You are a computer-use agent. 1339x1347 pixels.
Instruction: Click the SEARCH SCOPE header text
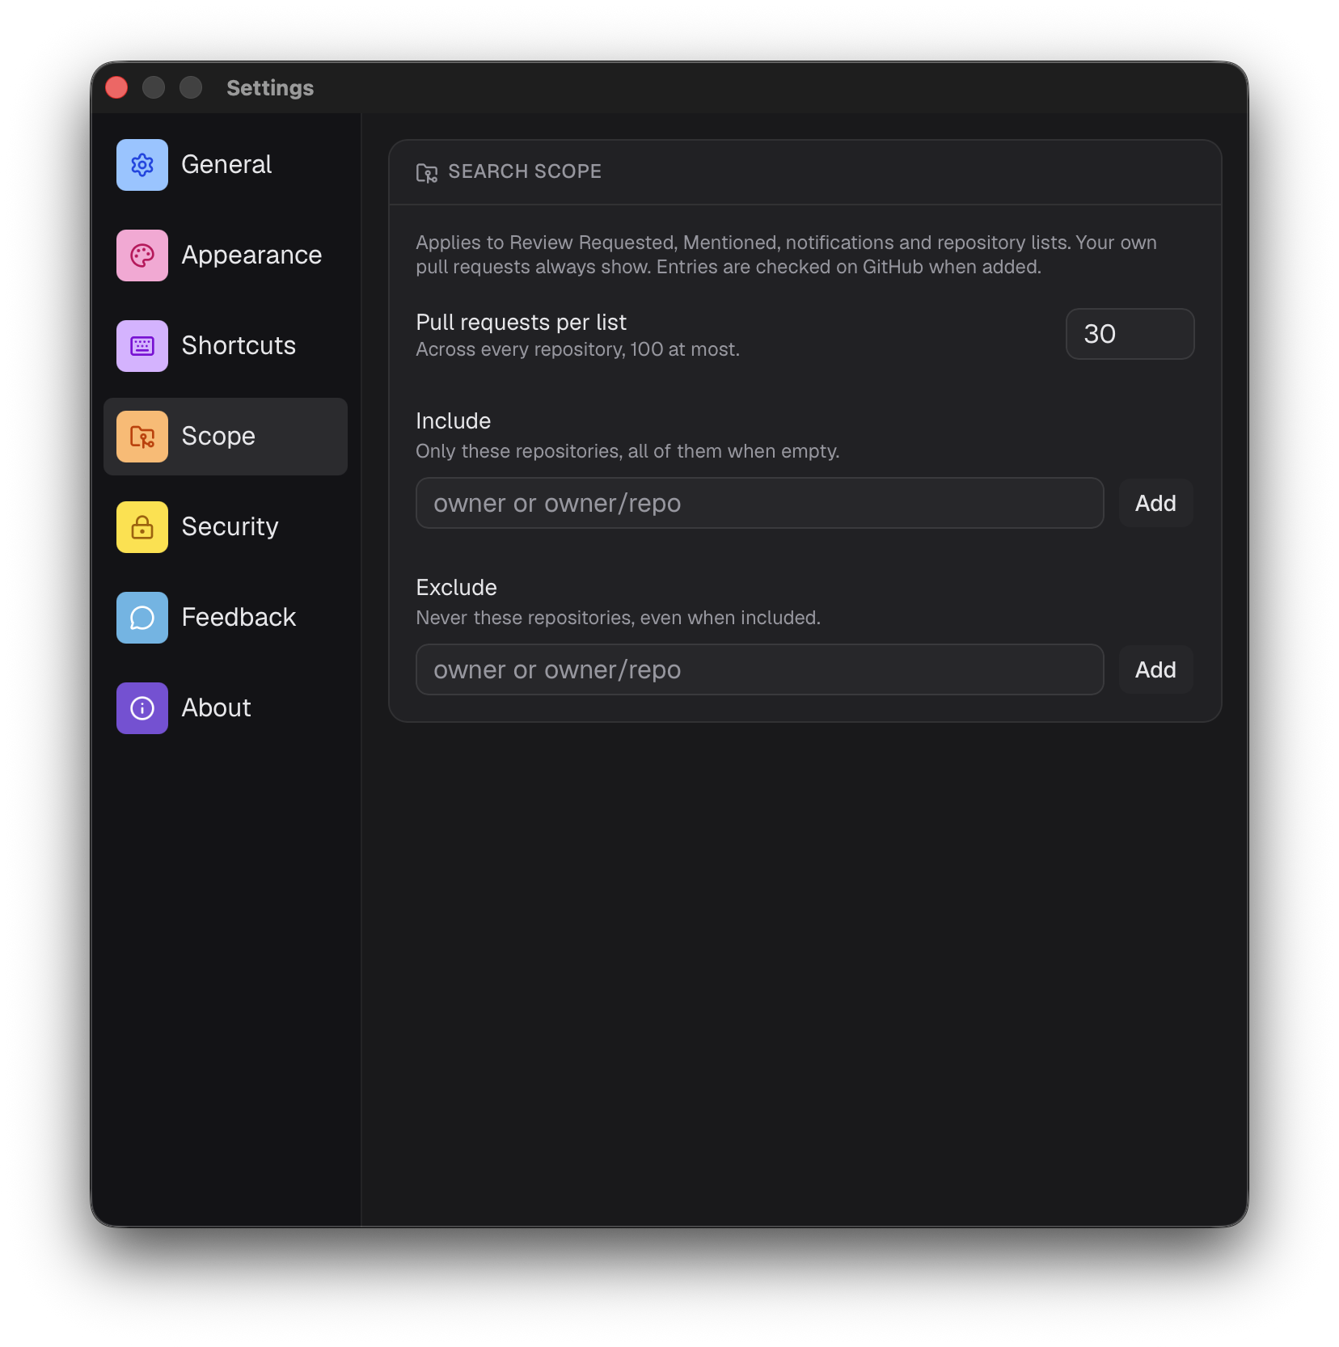525,171
